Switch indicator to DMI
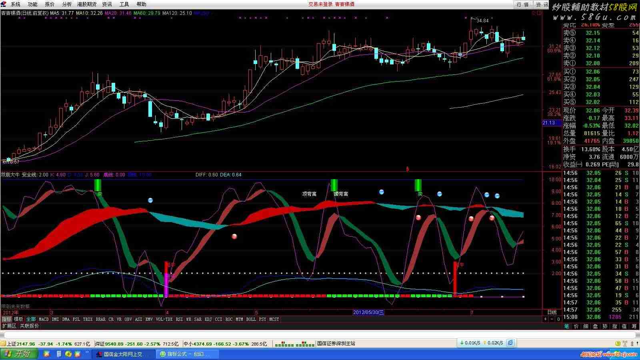The height and width of the screenshot is (360, 640). tap(55, 319)
